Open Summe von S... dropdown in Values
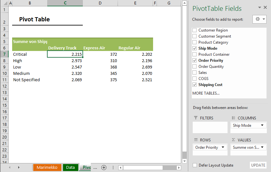 (262, 147)
